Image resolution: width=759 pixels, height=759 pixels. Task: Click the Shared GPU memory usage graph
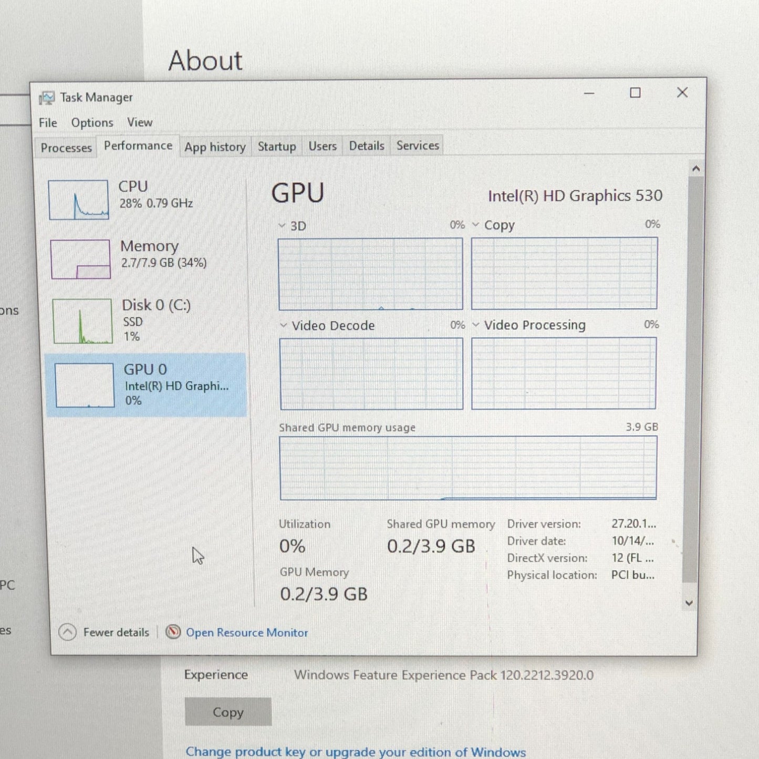(468, 467)
